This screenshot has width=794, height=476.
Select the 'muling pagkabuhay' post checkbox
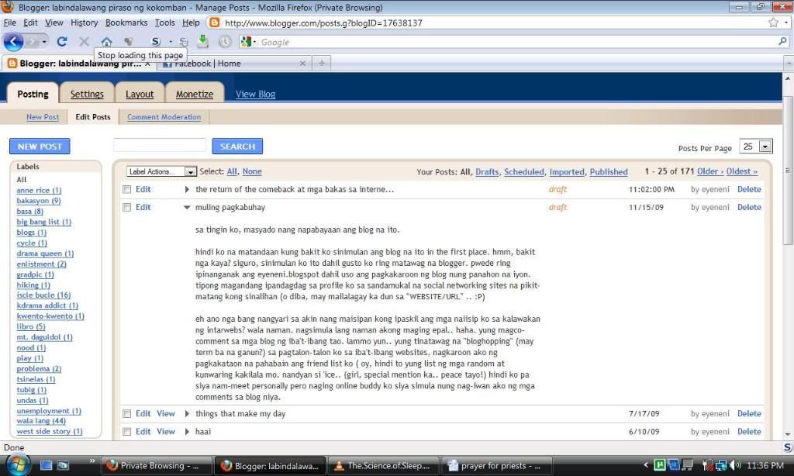(x=127, y=208)
